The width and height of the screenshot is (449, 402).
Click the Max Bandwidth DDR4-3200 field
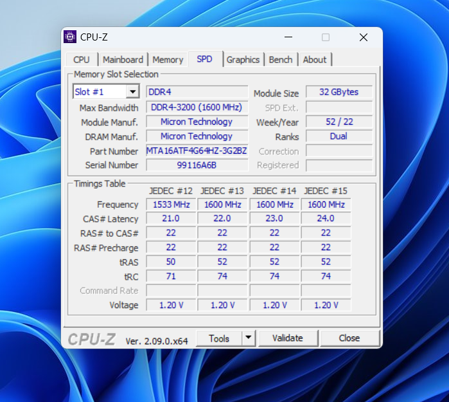(x=197, y=107)
